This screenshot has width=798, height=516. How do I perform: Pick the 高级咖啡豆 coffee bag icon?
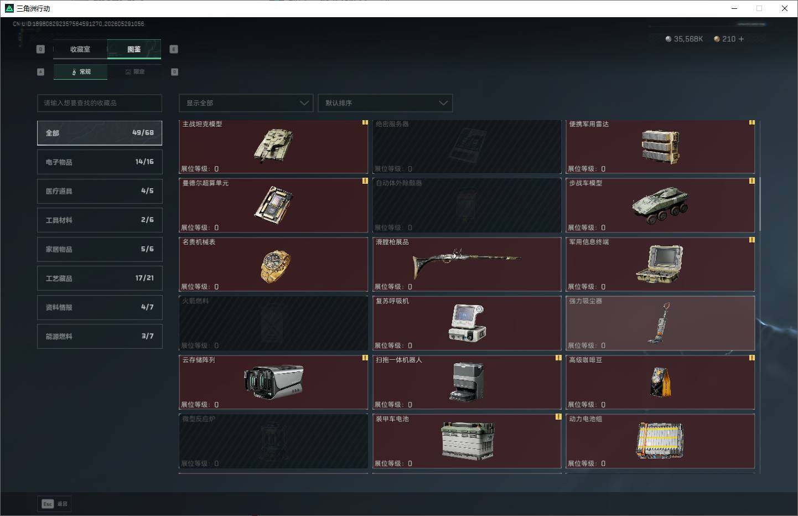click(660, 382)
